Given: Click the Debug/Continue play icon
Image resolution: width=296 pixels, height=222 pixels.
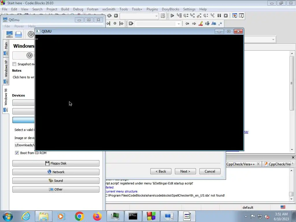Looking at the screenshot, I should [x=172, y=16].
